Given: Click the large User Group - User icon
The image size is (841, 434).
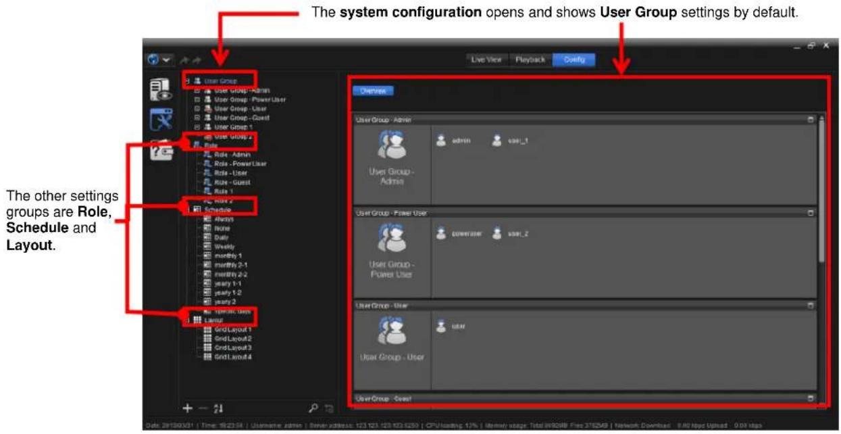Looking at the screenshot, I should (392, 331).
